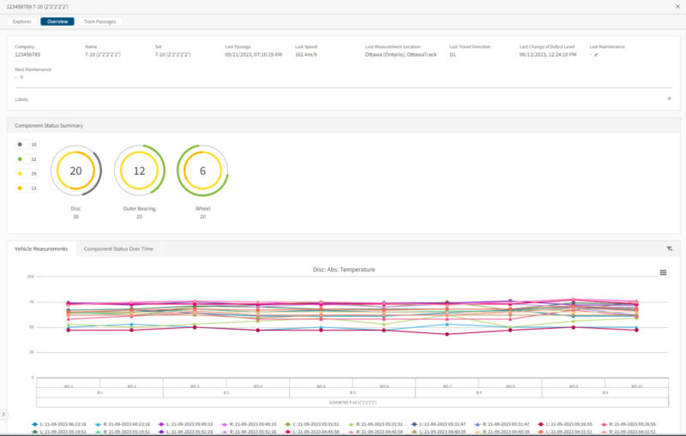Toggle legend series L: 21-09-2023 05:45:33
This screenshot has height=436, width=686.
point(185,424)
